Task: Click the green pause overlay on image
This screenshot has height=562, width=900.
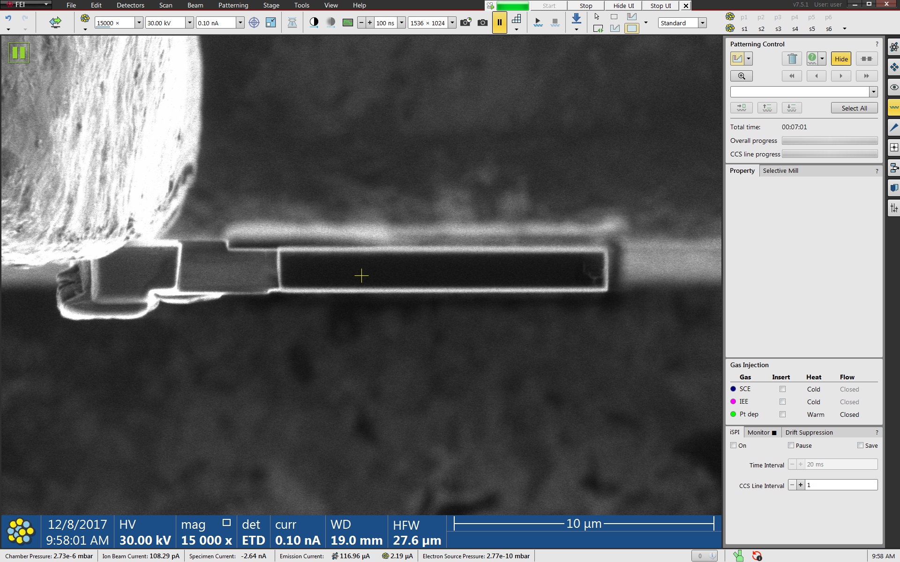Action: tap(19, 52)
